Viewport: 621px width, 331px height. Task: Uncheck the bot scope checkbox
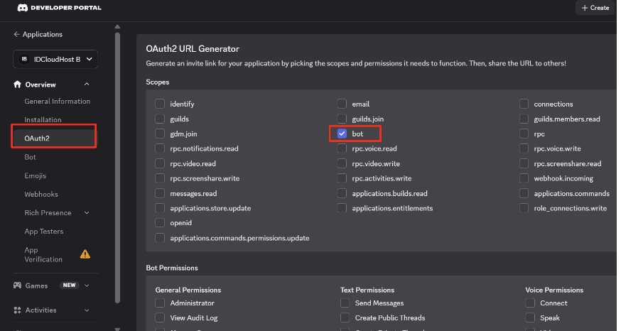tap(342, 134)
